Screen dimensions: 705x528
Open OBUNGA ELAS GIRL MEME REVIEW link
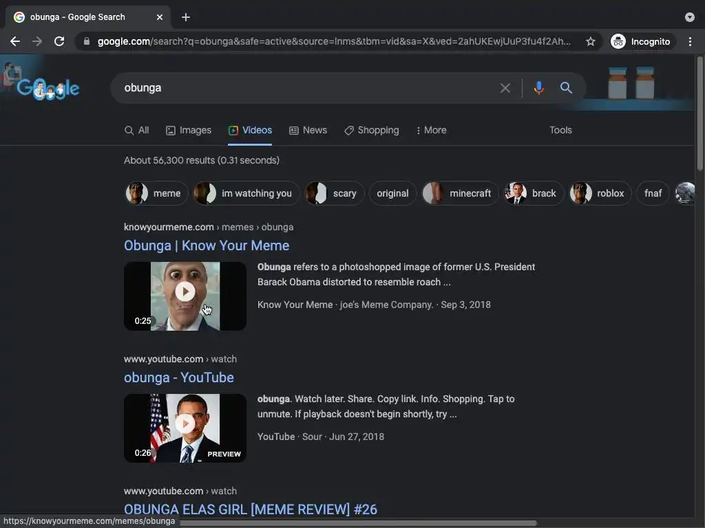pyautogui.click(x=251, y=509)
